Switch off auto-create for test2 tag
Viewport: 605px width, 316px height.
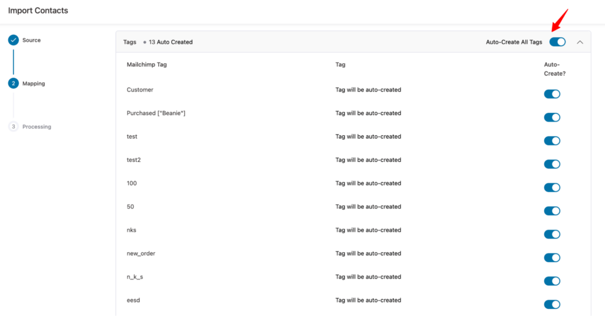pos(552,164)
